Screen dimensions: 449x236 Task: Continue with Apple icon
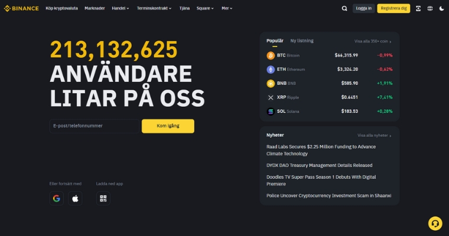point(75,198)
